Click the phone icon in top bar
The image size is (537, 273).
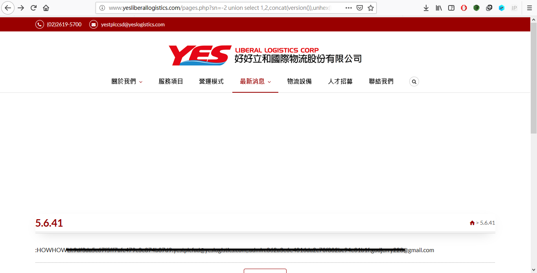point(40,24)
